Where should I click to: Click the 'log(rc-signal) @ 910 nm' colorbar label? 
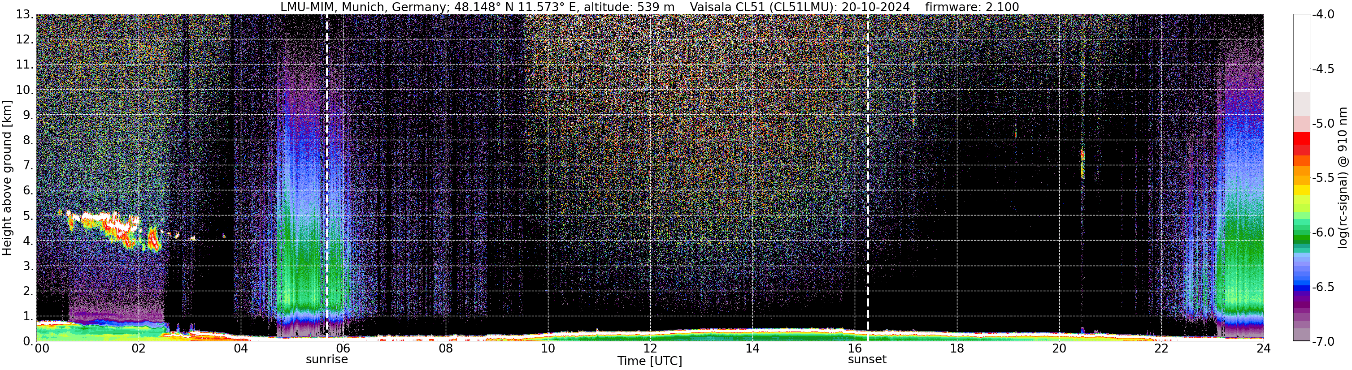pyautogui.click(x=1343, y=178)
